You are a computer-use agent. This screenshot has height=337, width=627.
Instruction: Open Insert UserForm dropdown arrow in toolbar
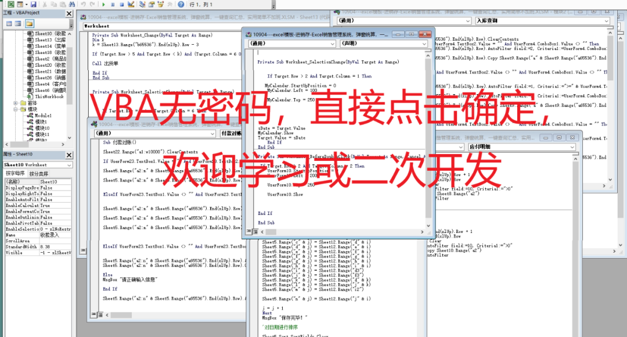26,5
